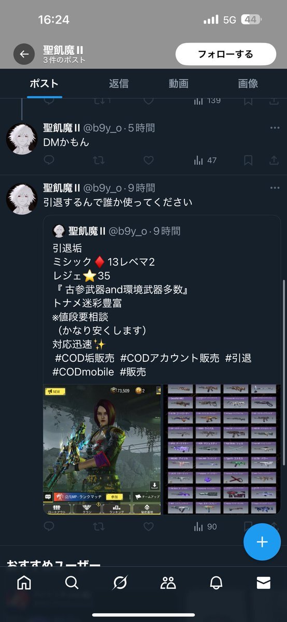Compose a new post with plus button
The height and width of the screenshot is (622, 287).
point(262,542)
